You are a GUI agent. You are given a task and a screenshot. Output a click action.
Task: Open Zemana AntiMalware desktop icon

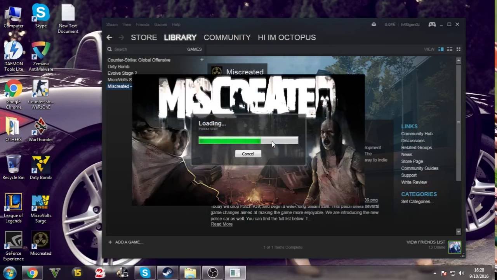click(x=41, y=56)
